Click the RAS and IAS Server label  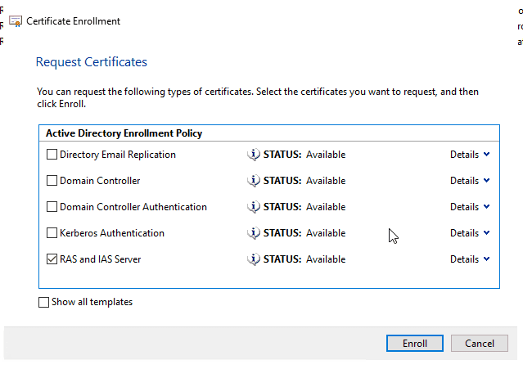pyautogui.click(x=101, y=259)
